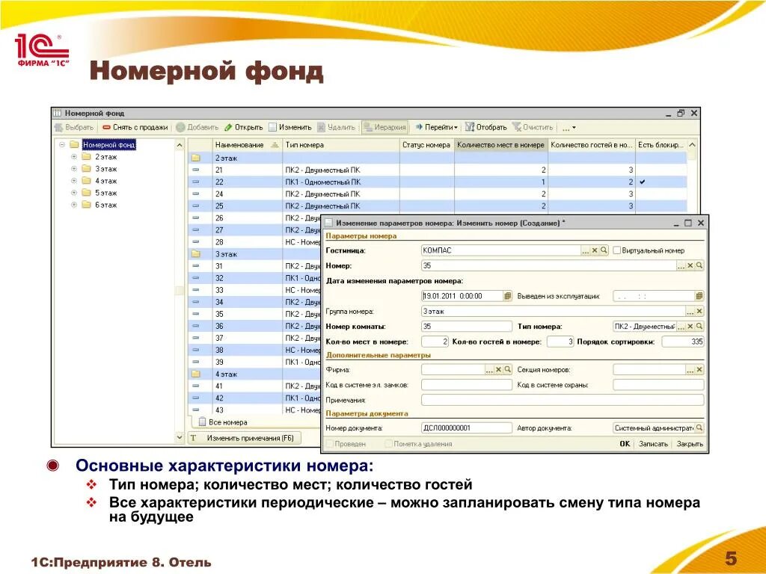Click Гостиница magnifier open icon

click(604, 250)
